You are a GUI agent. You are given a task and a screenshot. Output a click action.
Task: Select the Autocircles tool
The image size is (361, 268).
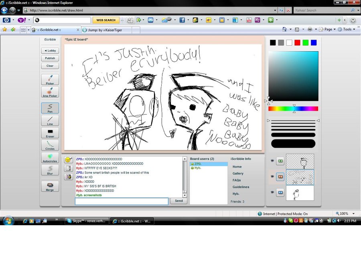[50, 157]
